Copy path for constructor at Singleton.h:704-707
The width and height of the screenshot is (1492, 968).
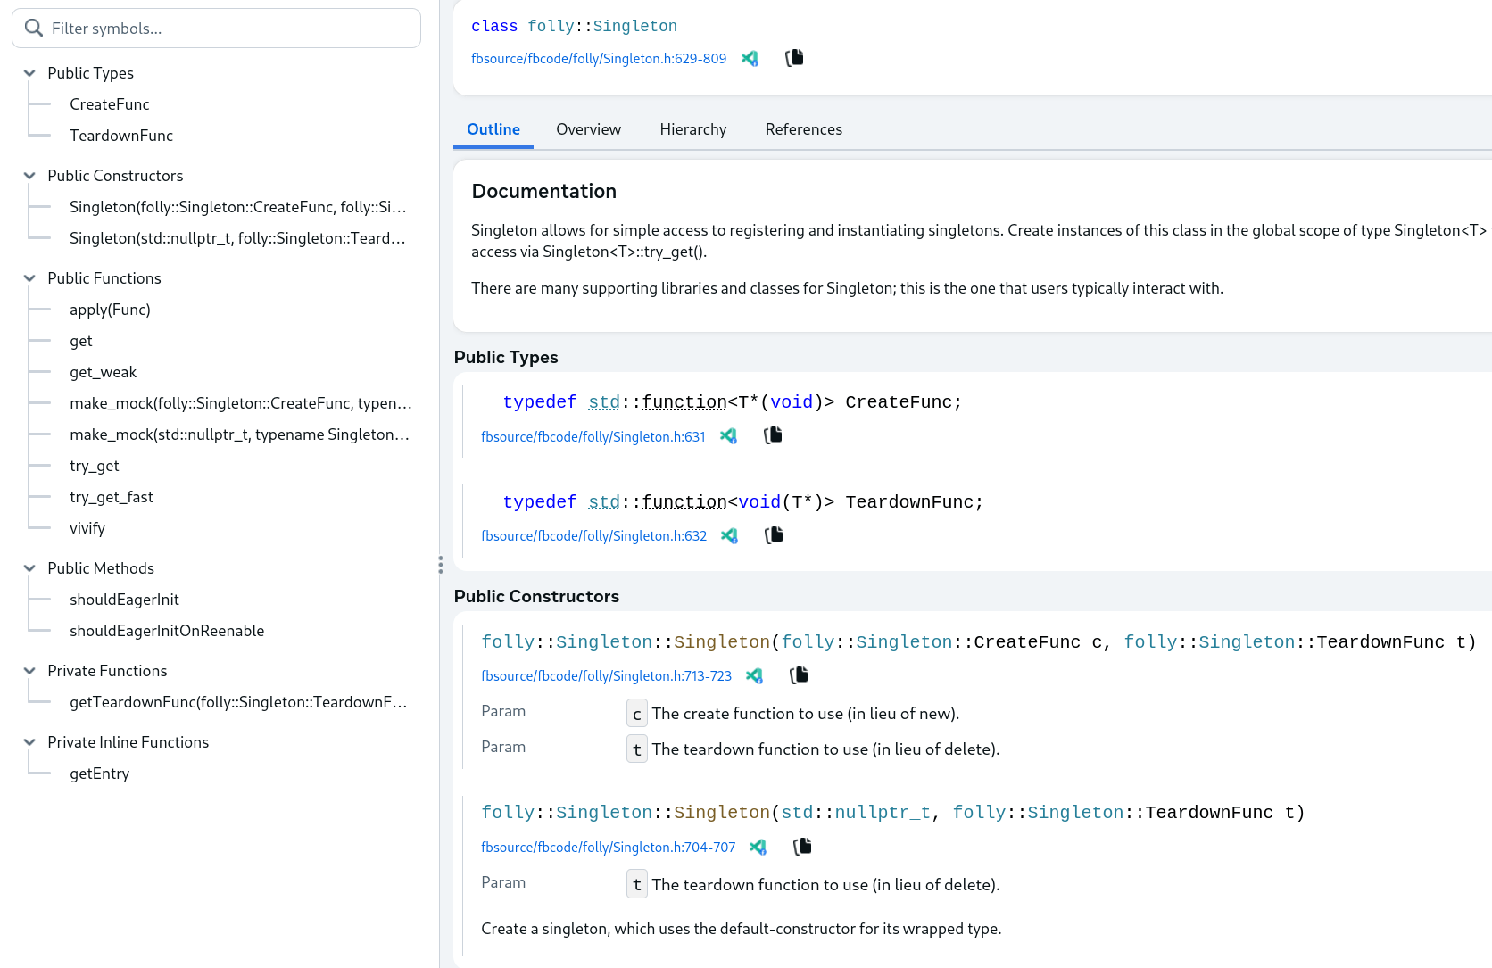(x=801, y=847)
